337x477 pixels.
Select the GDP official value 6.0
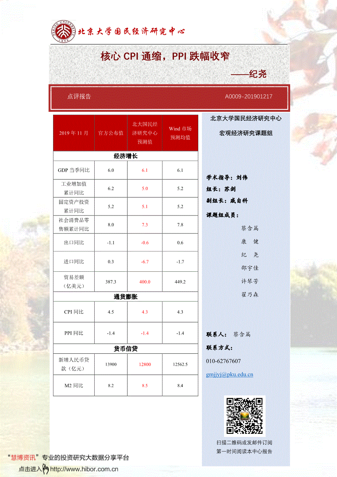tap(111, 171)
